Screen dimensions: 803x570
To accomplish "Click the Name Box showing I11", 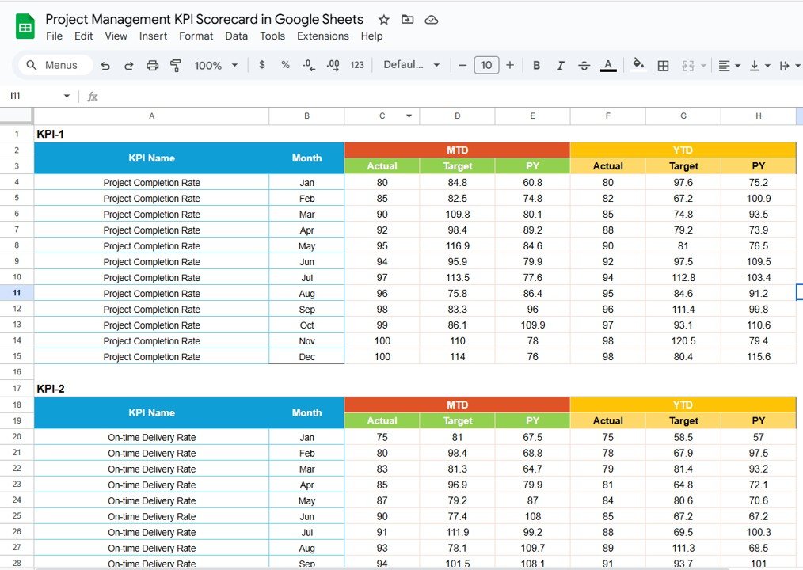I will (x=36, y=96).
